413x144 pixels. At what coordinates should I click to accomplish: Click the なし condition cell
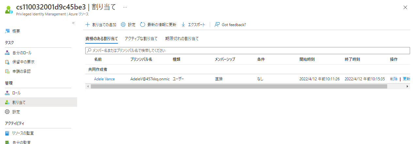(260, 79)
